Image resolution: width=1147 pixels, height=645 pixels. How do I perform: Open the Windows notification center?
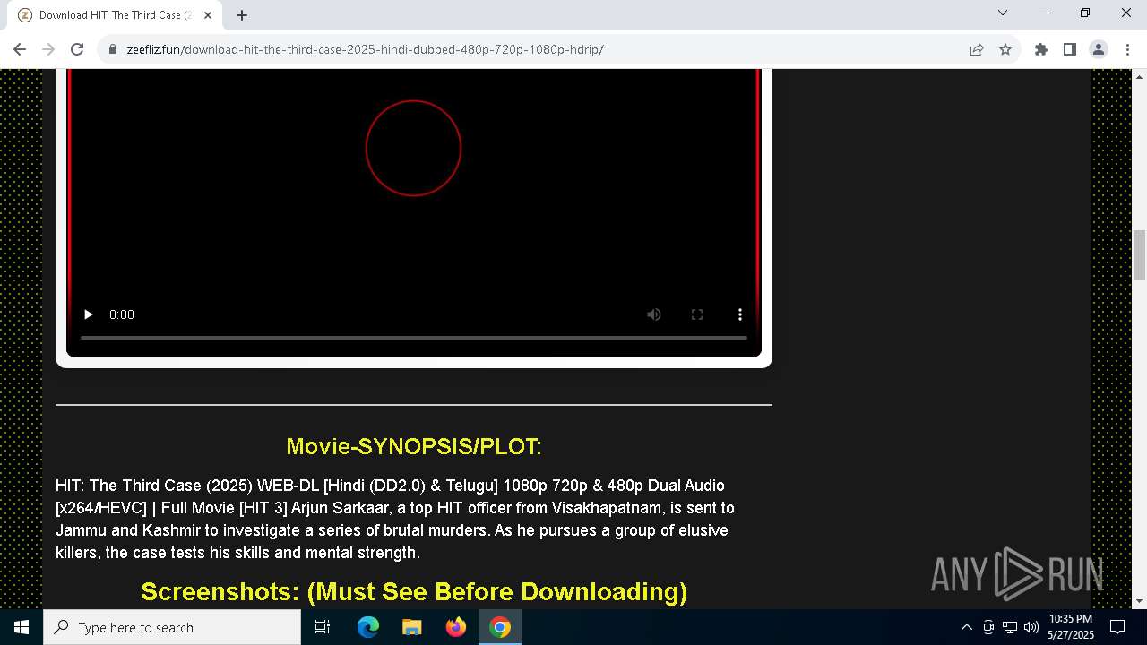pos(1117,627)
